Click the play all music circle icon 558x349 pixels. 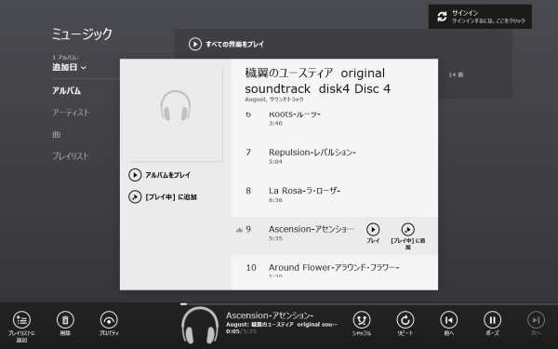pos(195,44)
